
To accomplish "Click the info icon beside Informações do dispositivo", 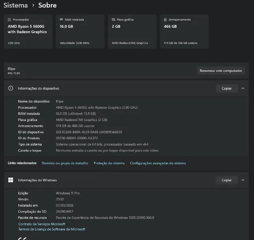I will [11, 88].
